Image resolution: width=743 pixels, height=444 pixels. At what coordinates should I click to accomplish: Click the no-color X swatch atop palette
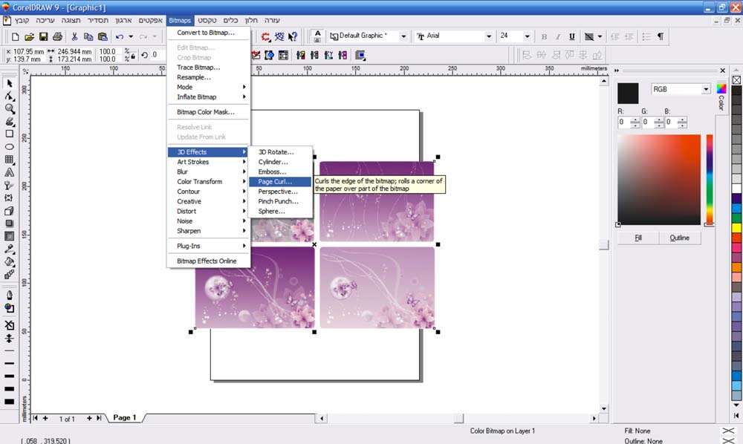click(736, 80)
